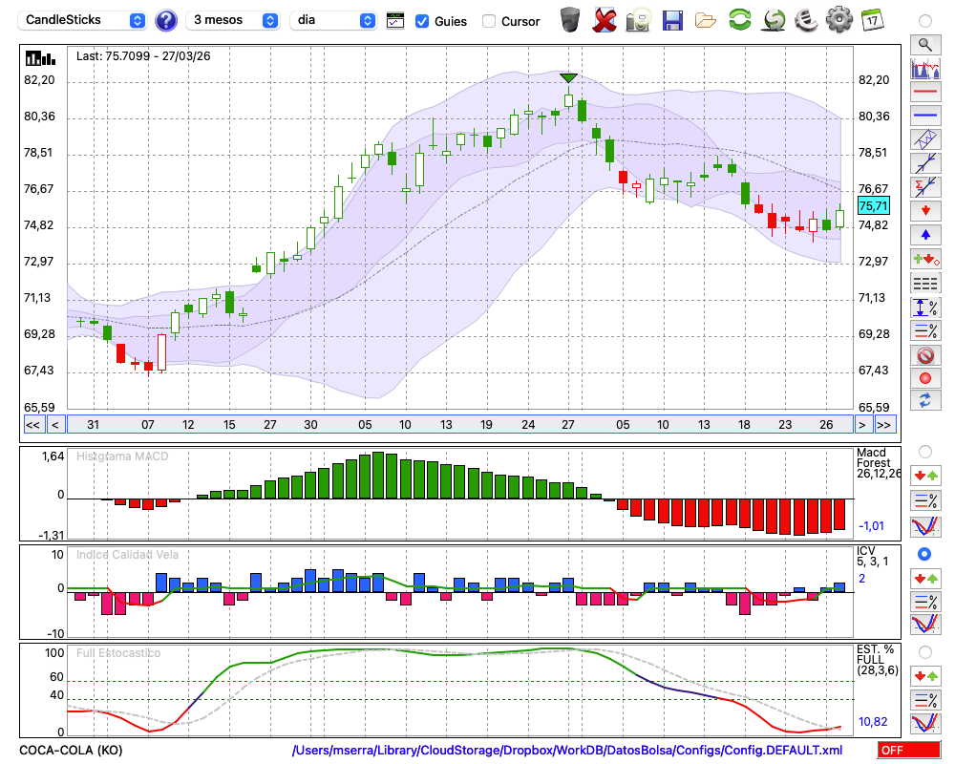Click the << skip backward button
This screenshot has width=955, height=764.
(32, 425)
